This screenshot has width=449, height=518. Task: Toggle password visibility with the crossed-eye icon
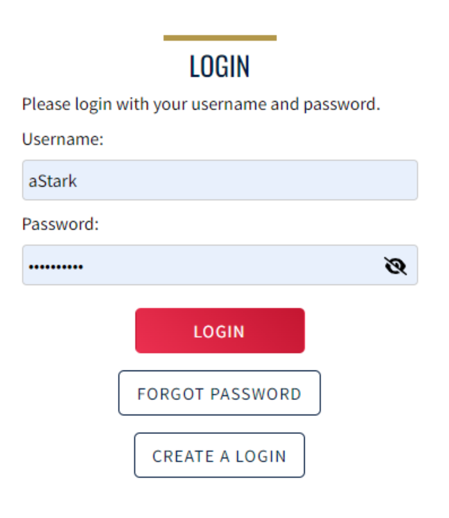(x=395, y=266)
